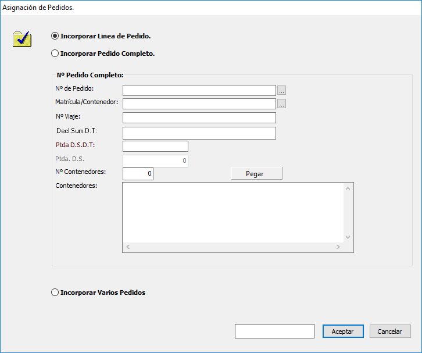The width and height of the screenshot is (422, 353).
Task: Focus the Decl.Sum.D.T text field
Action: (199, 133)
